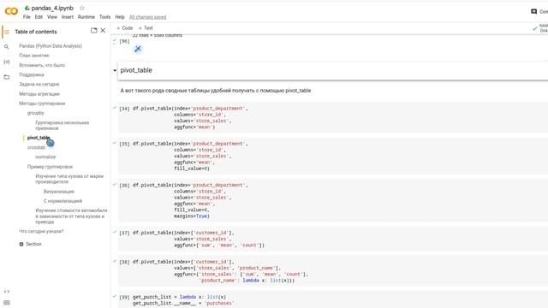The width and height of the screenshot is (548, 308).
Task: Go to Пример группировок section
Action: 50,167
